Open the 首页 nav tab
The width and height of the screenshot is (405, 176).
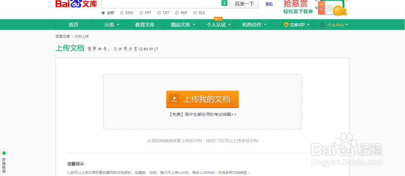pos(73,25)
